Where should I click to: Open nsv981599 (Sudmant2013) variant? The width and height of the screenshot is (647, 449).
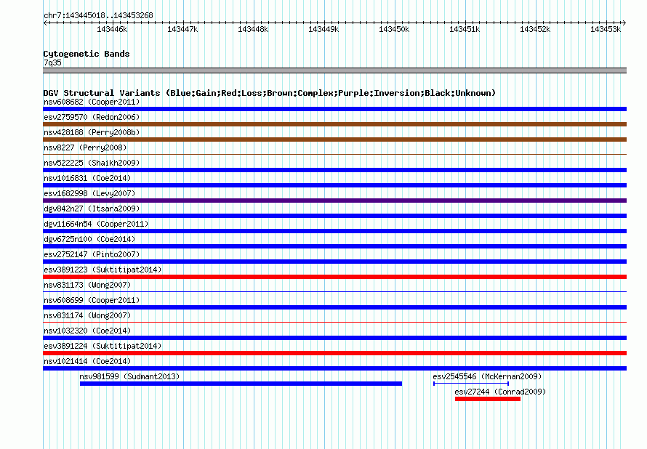click(x=129, y=376)
